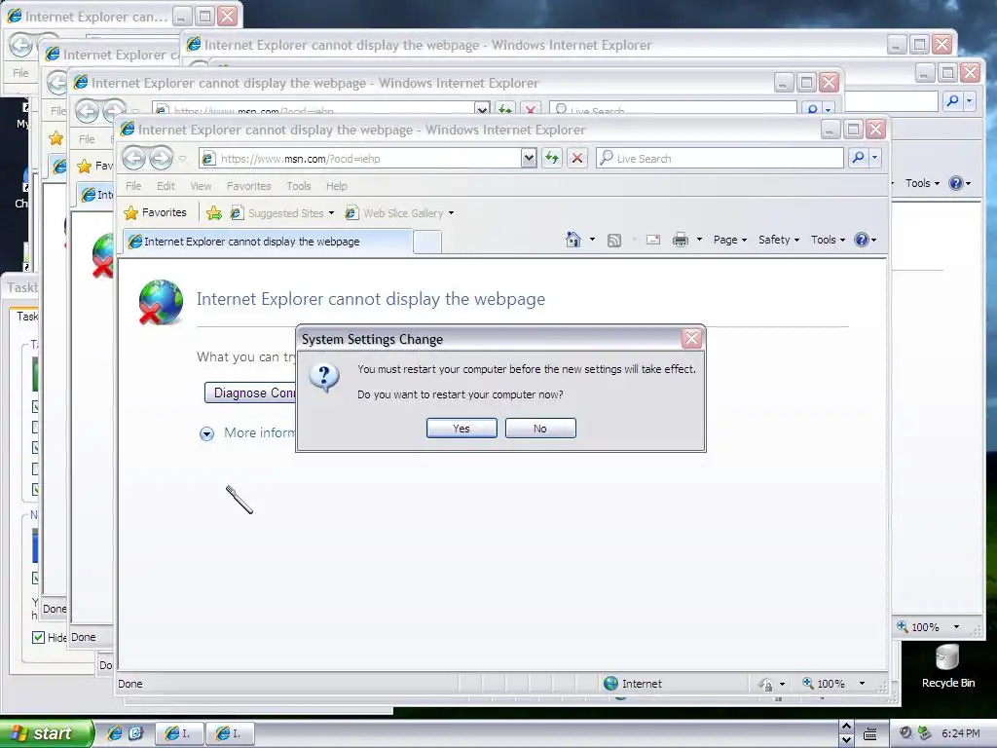Click zoom dropdown arrow in front status bar
The image size is (997, 748).
[863, 684]
